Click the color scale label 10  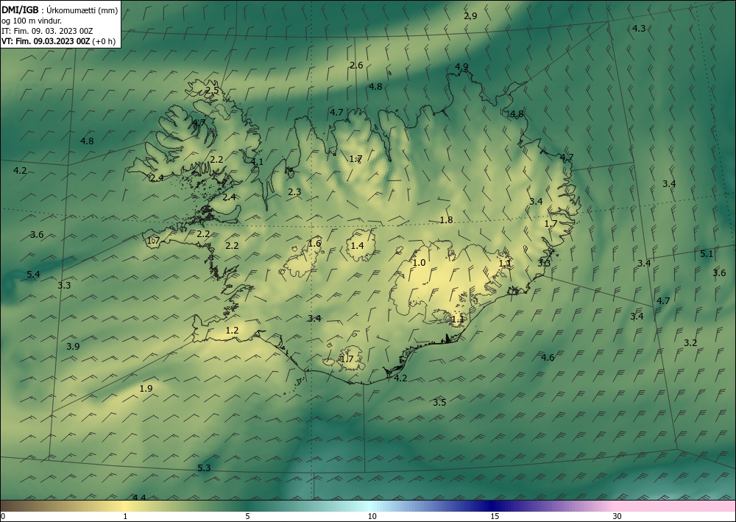pyautogui.click(x=372, y=517)
